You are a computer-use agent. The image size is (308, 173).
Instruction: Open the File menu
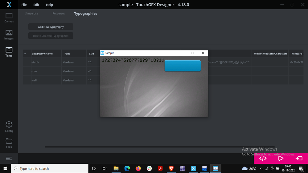24,5
